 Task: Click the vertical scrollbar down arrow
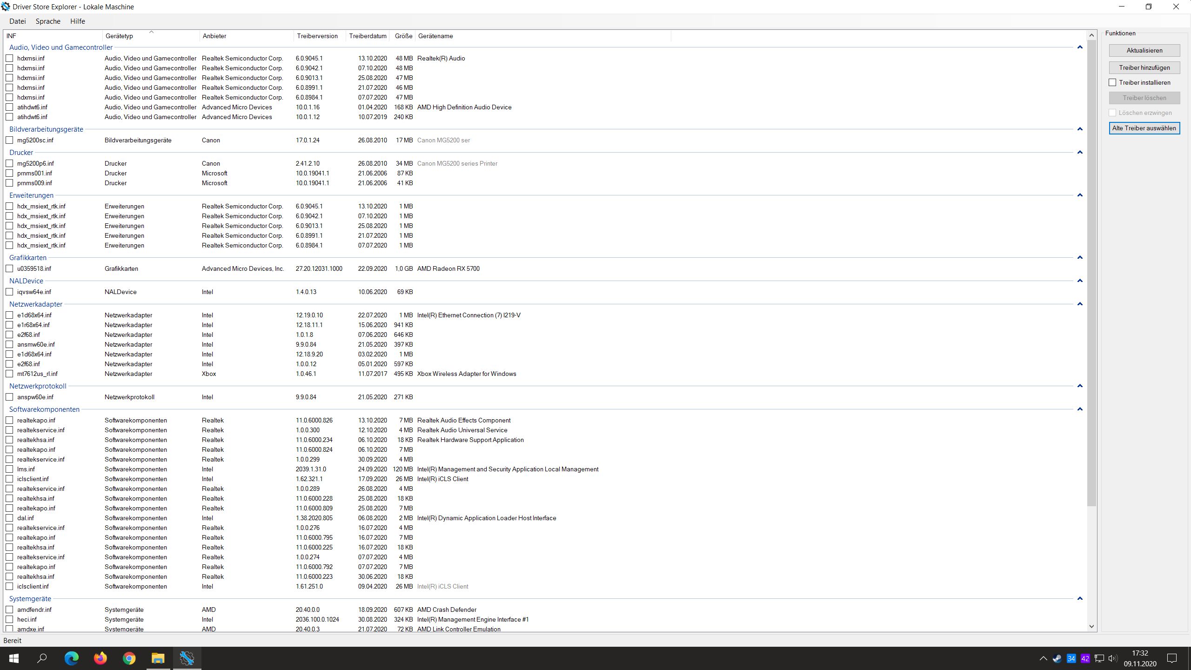tap(1091, 626)
